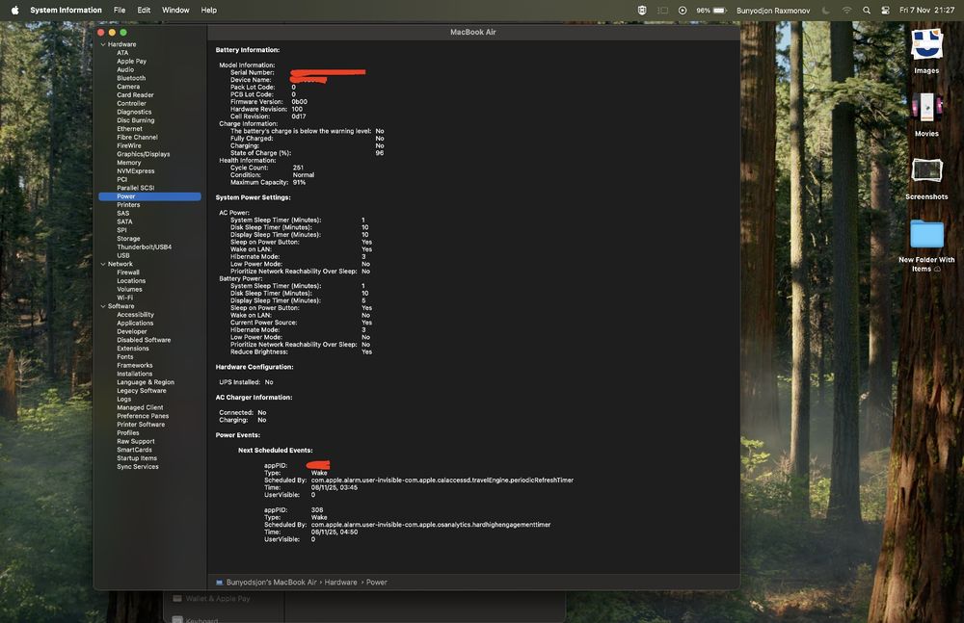
Task: Open the Wi-Fi status menu
Action: pos(846,10)
